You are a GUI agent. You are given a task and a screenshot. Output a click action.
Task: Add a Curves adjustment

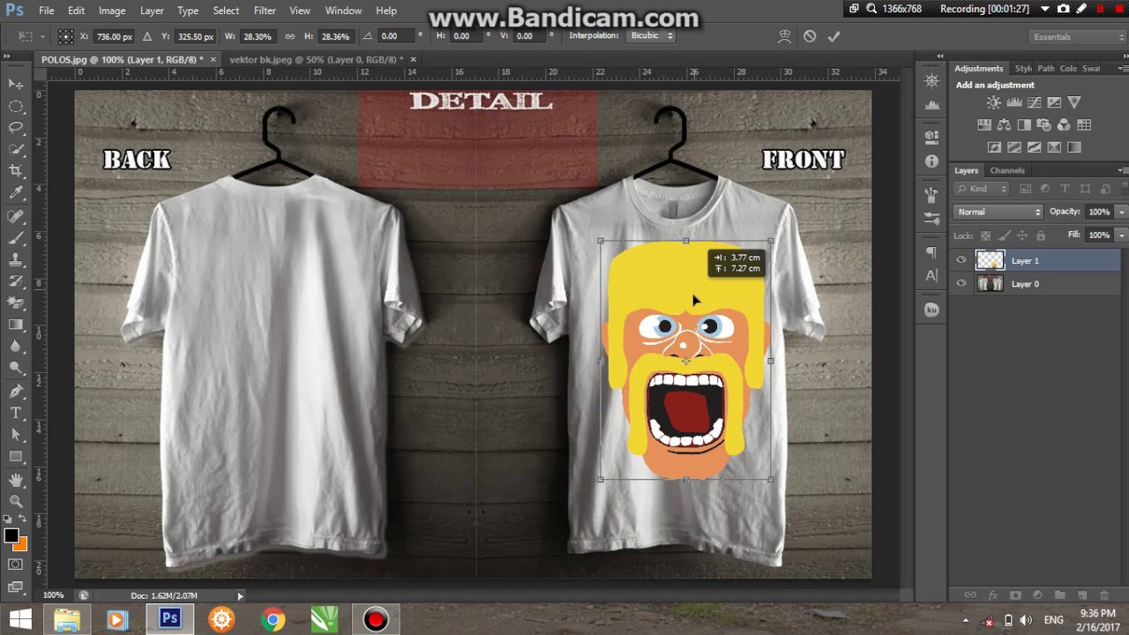coord(1035,102)
